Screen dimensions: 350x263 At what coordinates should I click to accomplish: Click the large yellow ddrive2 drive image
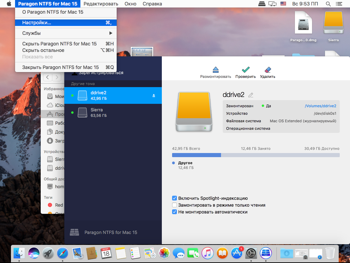(x=194, y=112)
